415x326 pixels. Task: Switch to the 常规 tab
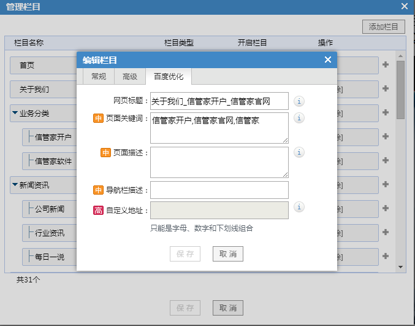(98, 77)
